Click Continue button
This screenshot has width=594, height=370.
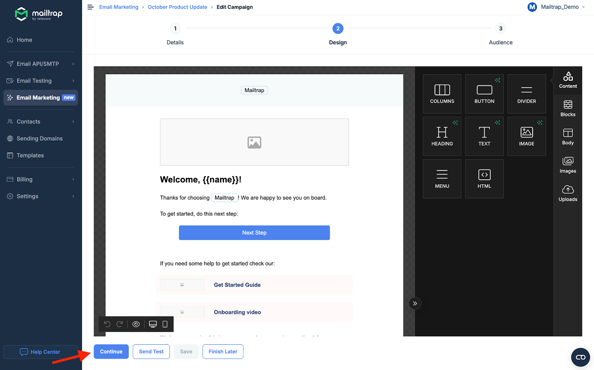click(111, 351)
